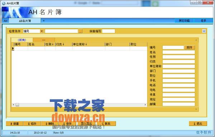Click the N 新建 button
Image resolution: width=215 pixels, height=137 pixels.
[x=15, y=124]
